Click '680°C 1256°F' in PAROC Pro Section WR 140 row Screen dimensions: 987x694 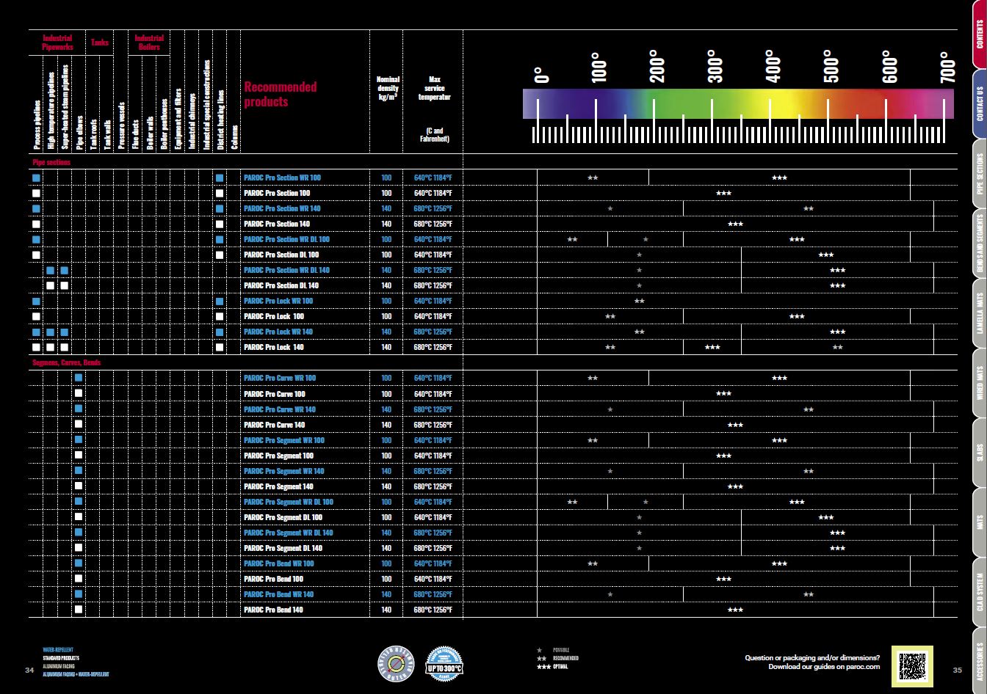(433, 208)
